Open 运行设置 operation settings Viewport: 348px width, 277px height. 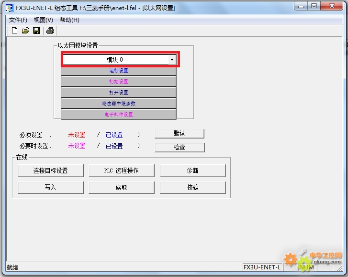coord(119,71)
